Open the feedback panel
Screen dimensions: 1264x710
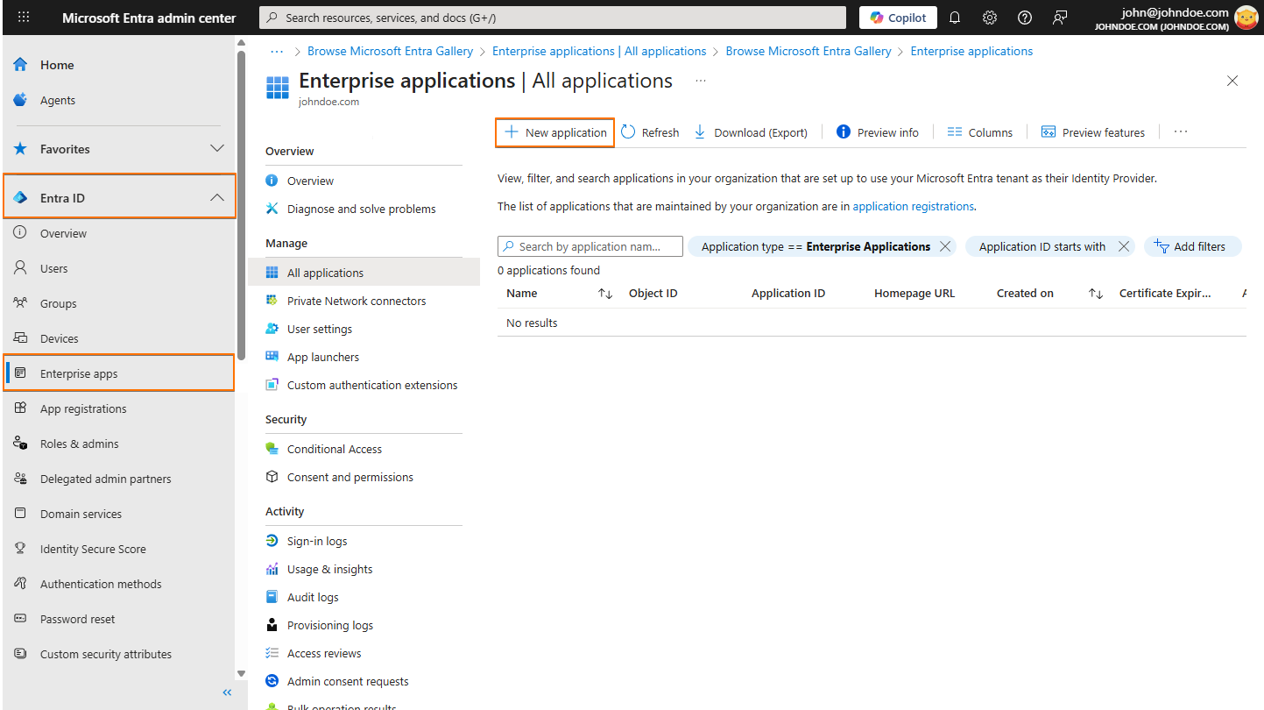pos(1060,18)
